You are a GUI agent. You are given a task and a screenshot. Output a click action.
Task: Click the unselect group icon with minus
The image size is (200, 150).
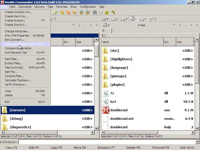pyautogui.click(x=68, y=12)
